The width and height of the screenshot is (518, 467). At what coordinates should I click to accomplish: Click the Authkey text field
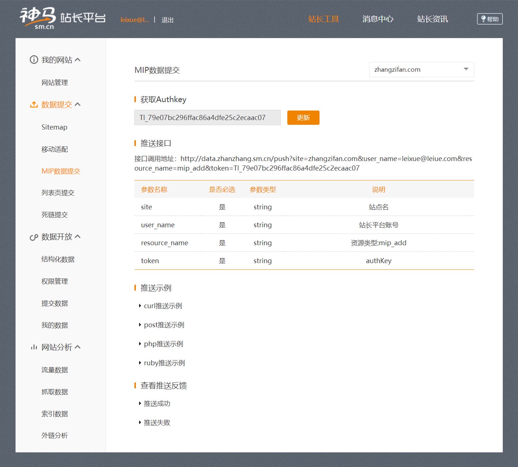[x=207, y=117]
